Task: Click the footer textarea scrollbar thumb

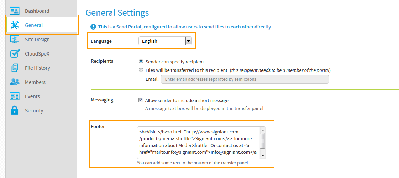Action: 263,141
